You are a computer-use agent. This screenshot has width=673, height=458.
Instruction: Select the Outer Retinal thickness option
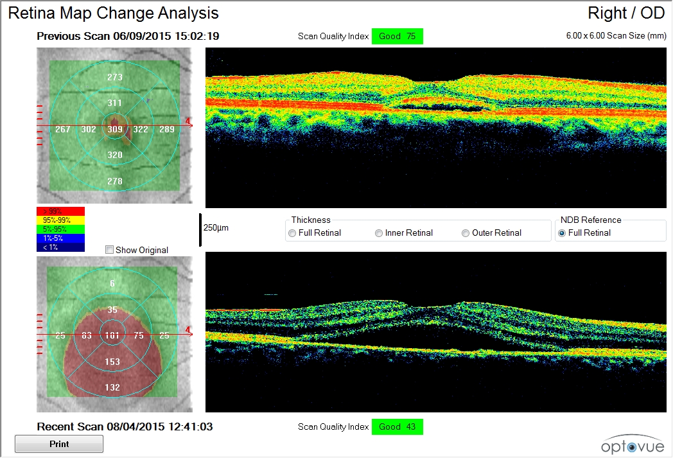(x=465, y=233)
